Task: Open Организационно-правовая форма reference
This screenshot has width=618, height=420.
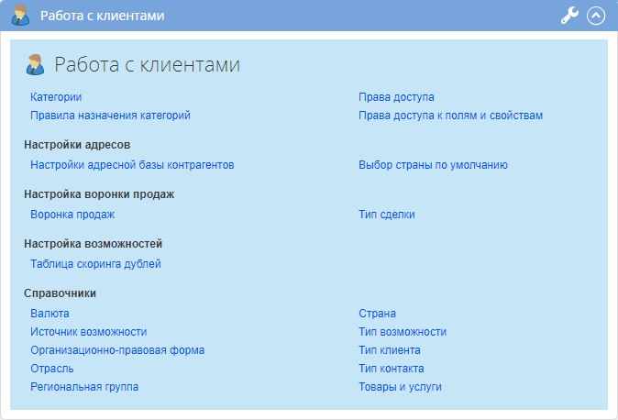Action: pyautogui.click(x=117, y=350)
